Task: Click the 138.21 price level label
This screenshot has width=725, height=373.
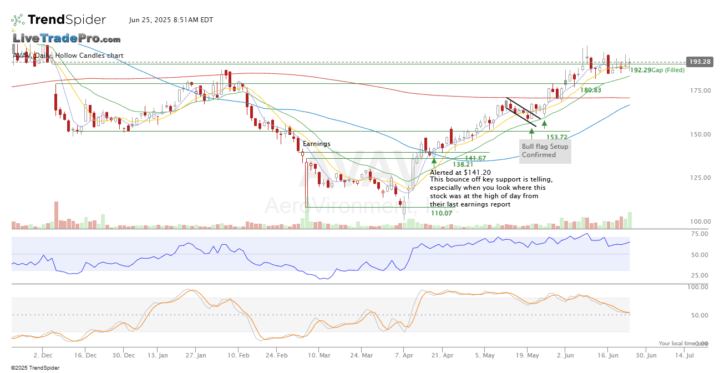Action: point(463,165)
